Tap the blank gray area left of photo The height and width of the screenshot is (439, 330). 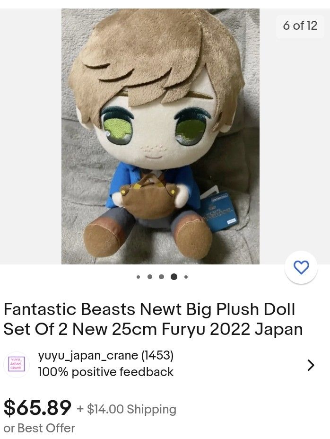click(x=31, y=136)
